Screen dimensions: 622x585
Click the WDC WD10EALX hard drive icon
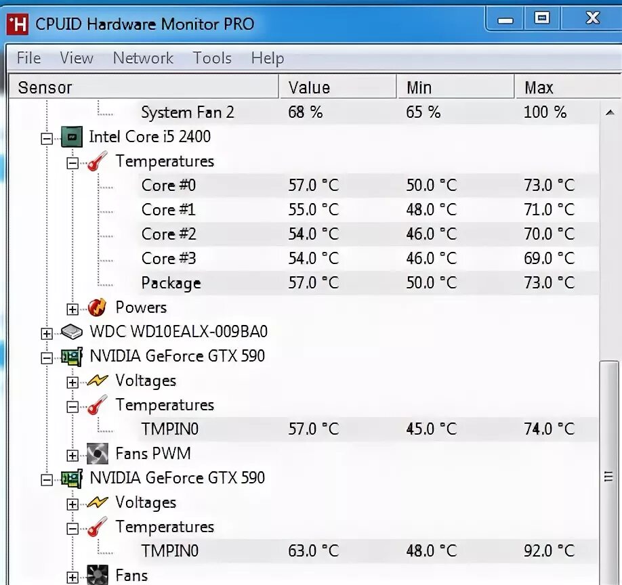72,332
